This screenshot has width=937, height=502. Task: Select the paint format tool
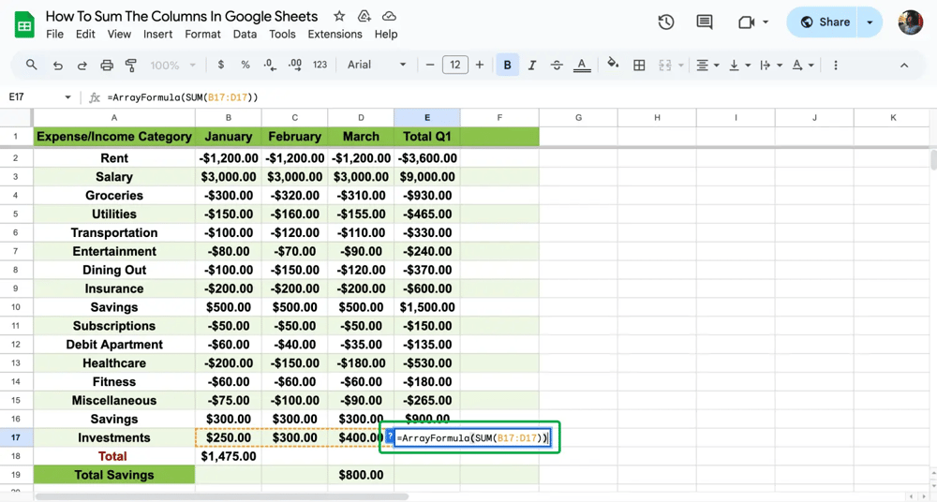click(x=131, y=66)
